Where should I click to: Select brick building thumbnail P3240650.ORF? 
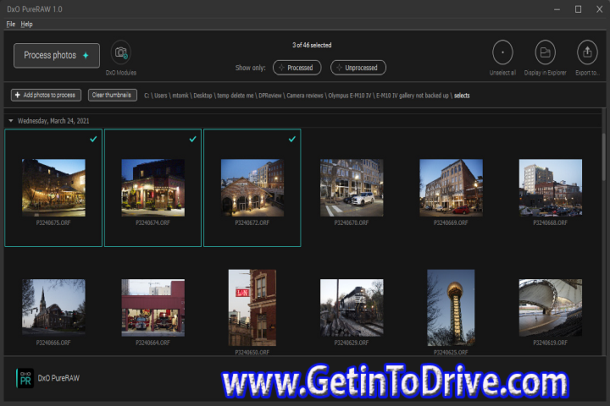point(252,308)
